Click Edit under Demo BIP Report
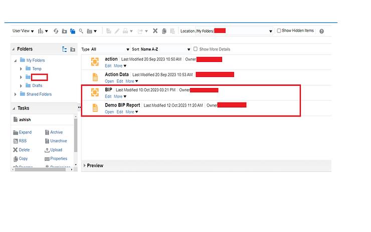 coord(120,112)
